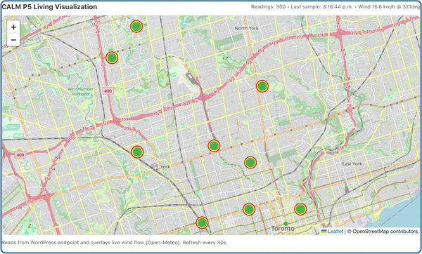Click the sensor marker northwest of York label
Image resolution: width=422 pixels, height=254 pixels.
click(137, 152)
